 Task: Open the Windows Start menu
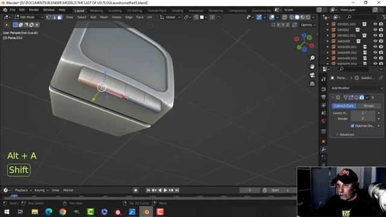click(7, 212)
